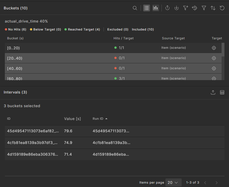Click the upload arrow circle icon
This screenshot has height=187, width=229.
coord(167,8)
